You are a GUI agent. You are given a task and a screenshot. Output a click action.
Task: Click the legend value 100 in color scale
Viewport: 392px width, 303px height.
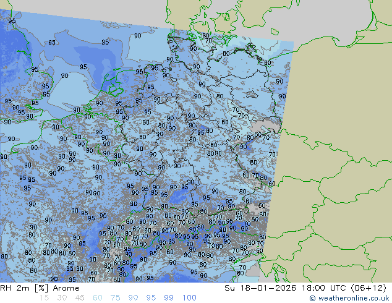coord(189,298)
